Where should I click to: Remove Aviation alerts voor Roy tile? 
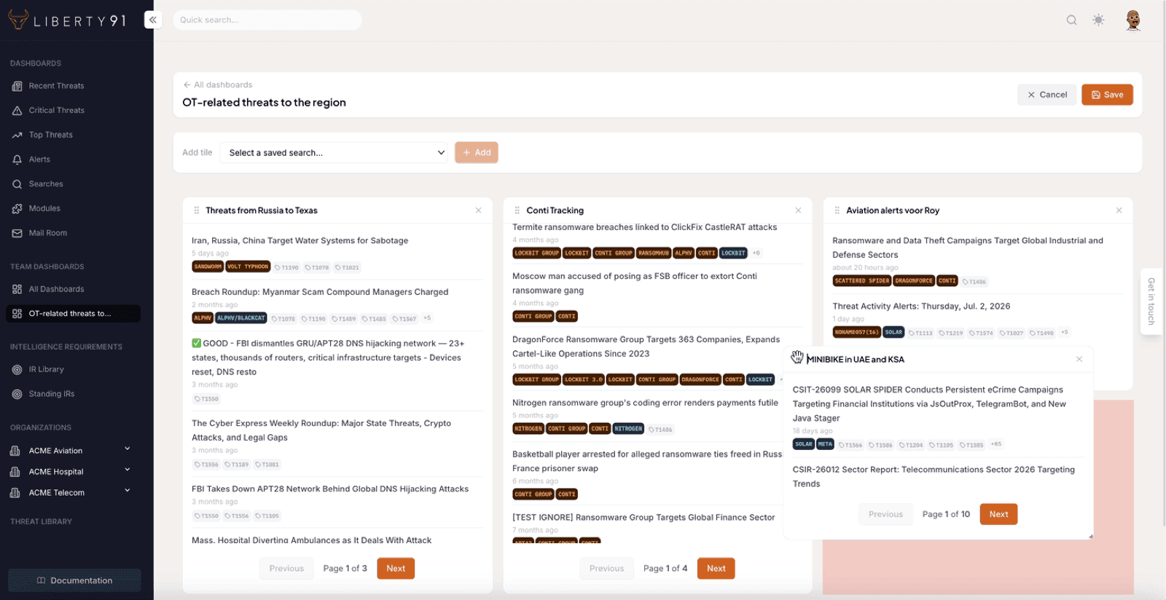click(1119, 210)
